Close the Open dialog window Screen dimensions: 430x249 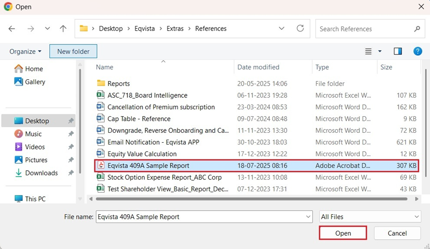click(421, 6)
